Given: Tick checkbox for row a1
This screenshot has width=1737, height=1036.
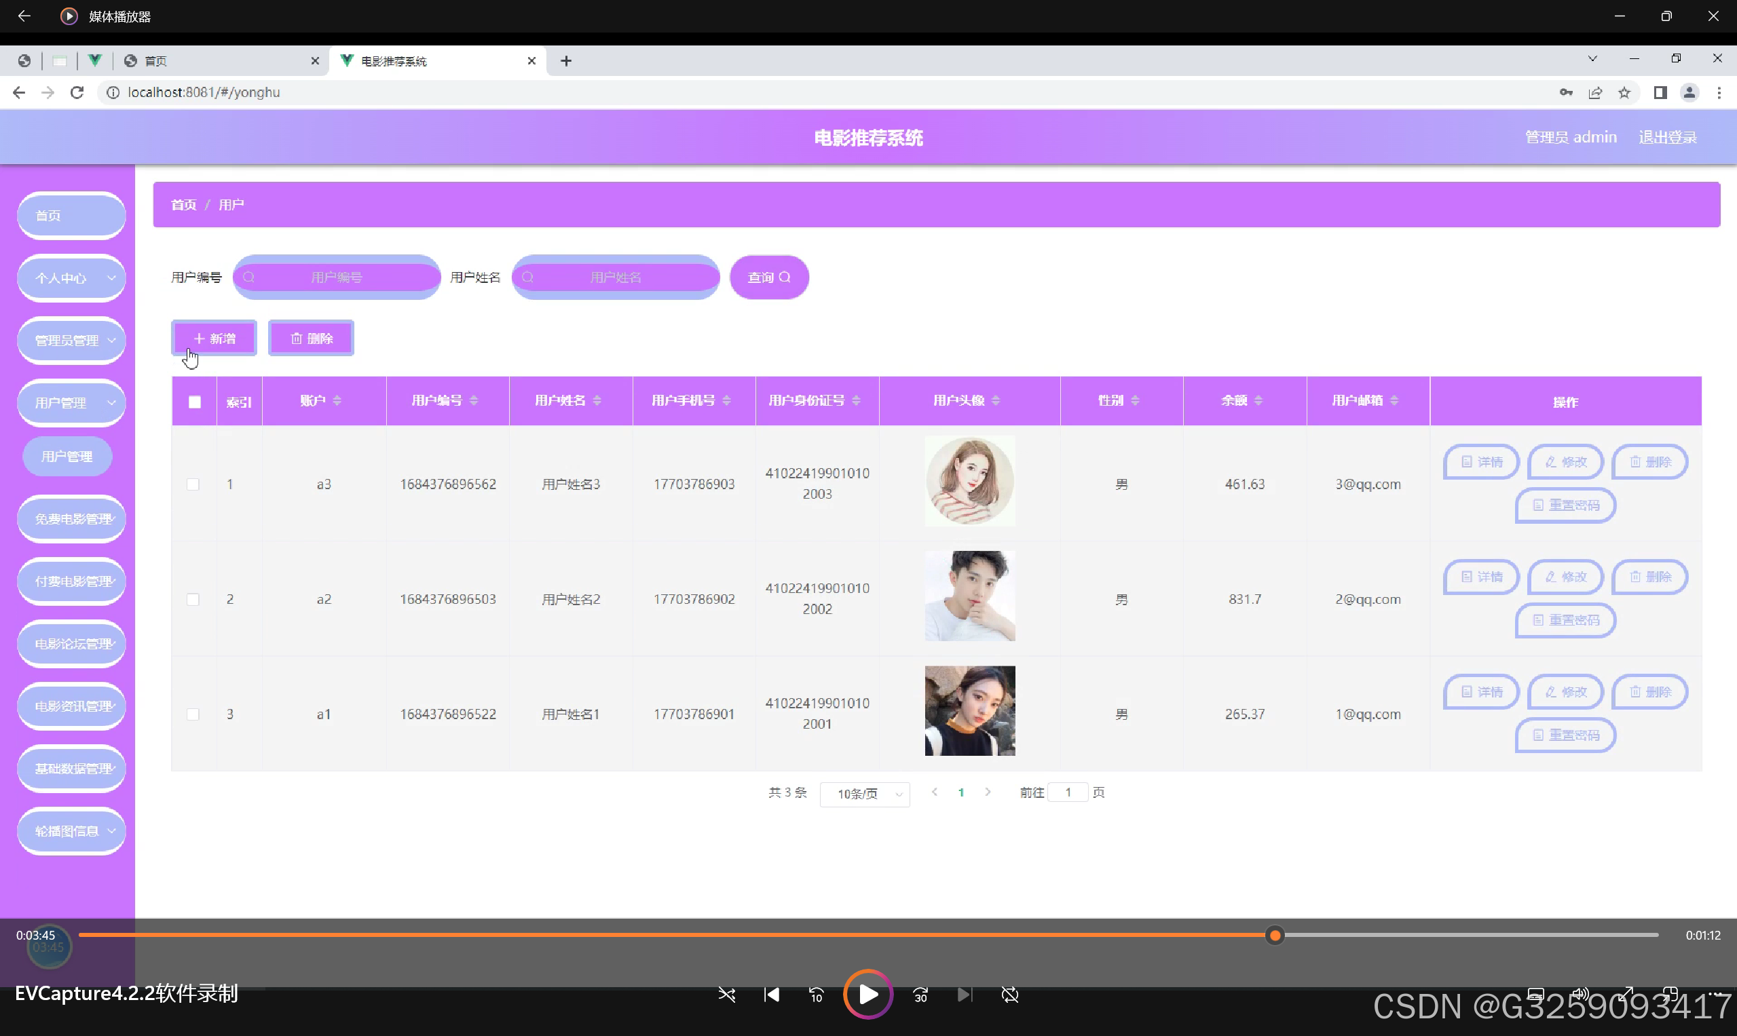Looking at the screenshot, I should click(x=193, y=714).
